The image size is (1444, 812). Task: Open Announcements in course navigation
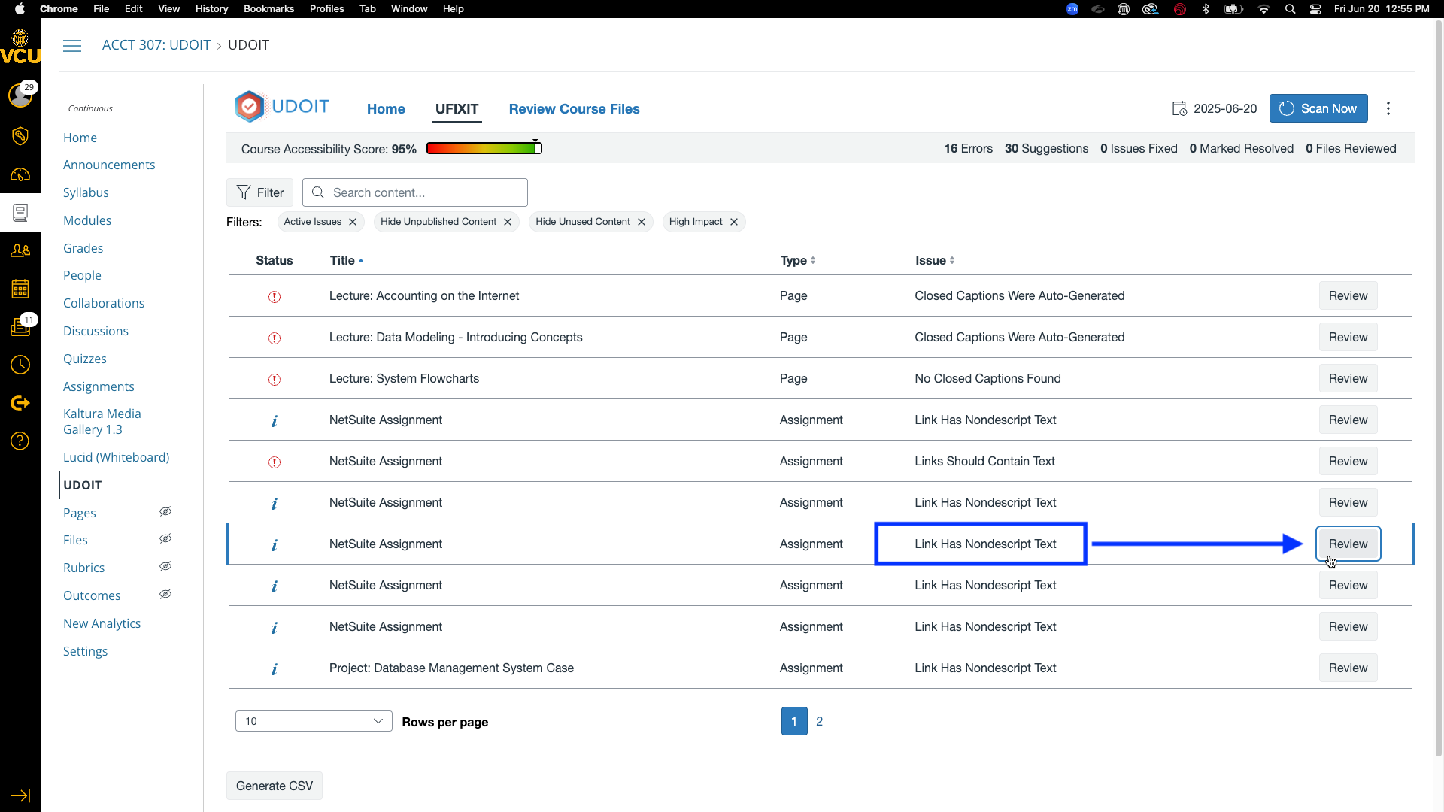click(x=109, y=165)
